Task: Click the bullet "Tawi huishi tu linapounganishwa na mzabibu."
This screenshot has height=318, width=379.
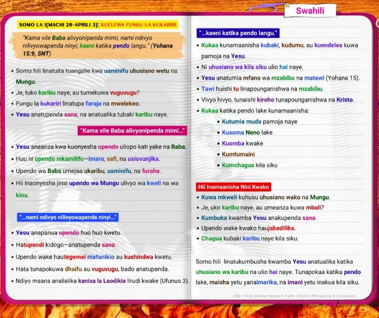Action: pos(262,89)
